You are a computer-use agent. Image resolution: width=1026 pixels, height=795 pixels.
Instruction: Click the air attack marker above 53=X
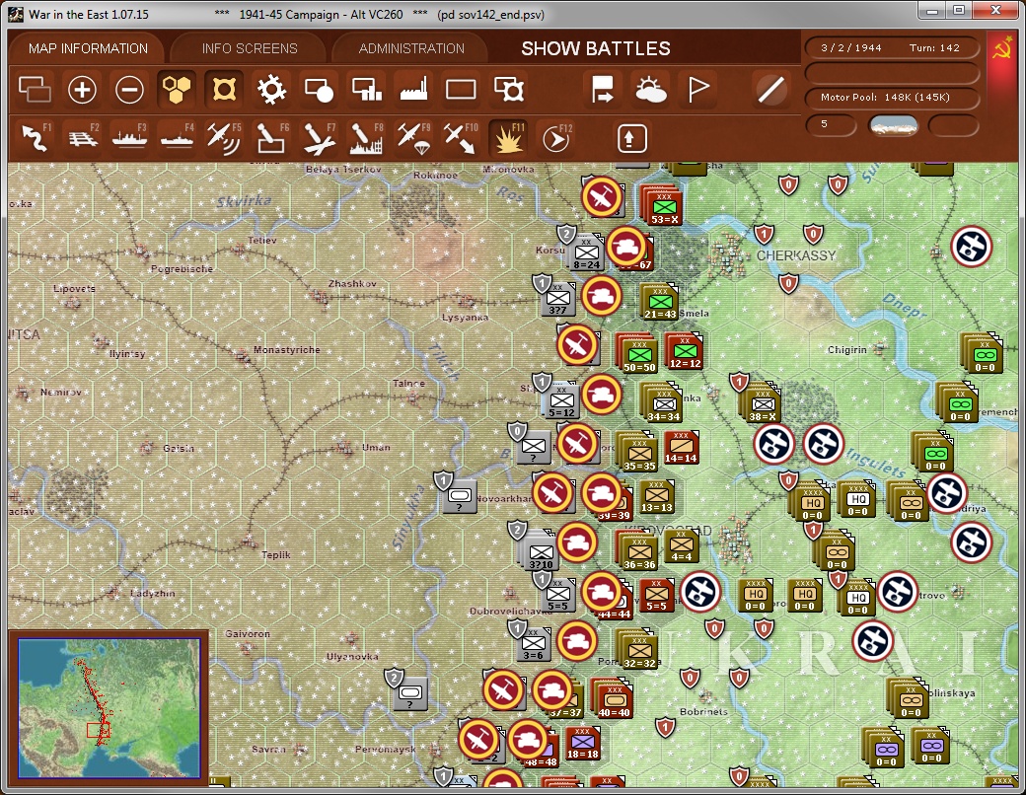tap(602, 197)
